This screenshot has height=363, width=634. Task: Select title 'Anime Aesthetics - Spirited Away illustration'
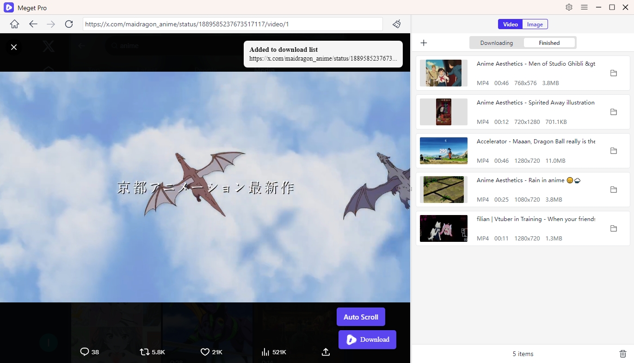[536, 103]
